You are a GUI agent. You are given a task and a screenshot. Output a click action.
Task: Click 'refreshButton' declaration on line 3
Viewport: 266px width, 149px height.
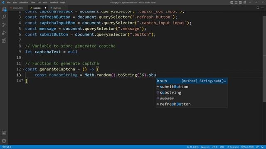(x=55, y=17)
